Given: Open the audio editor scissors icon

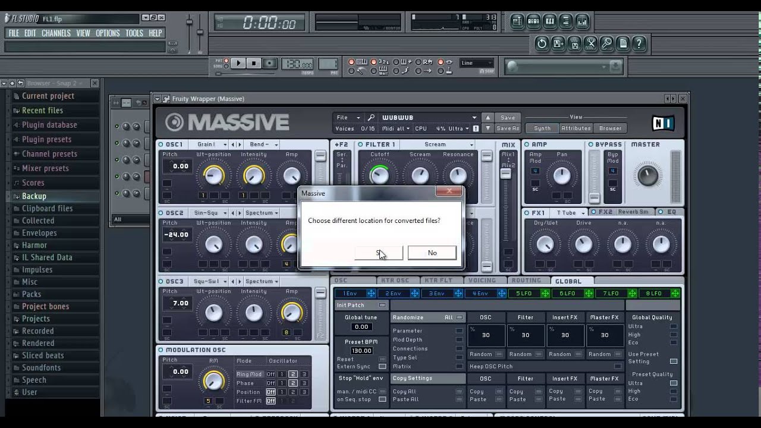Looking at the screenshot, I should (x=590, y=43).
